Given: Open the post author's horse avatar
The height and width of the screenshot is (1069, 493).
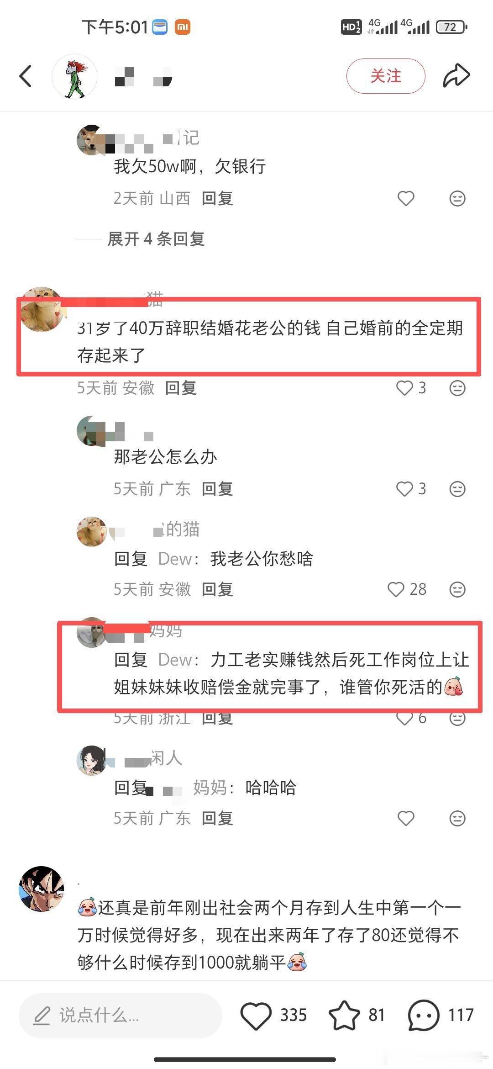Looking at the screenshot, I should pos(75,76).
